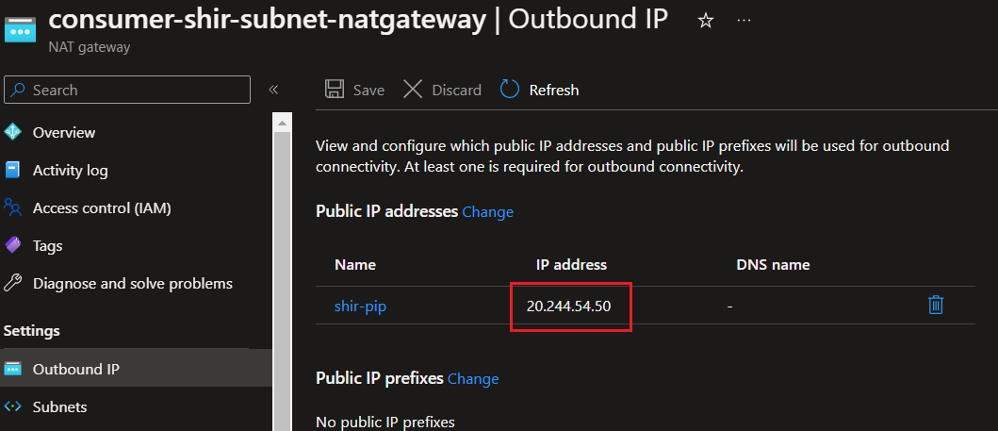Favorite this page with the star icon
Viewport: 998px width, 431px height.
click(x=705, y=21)
